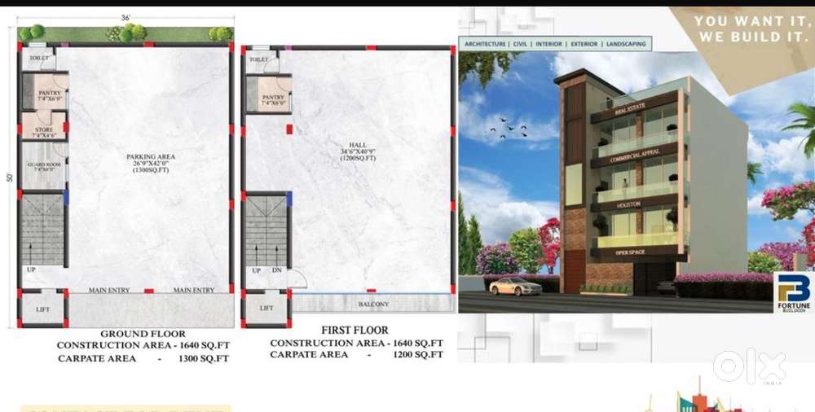
Task: Click the first floor LIFT label
Action: point(267,309)
